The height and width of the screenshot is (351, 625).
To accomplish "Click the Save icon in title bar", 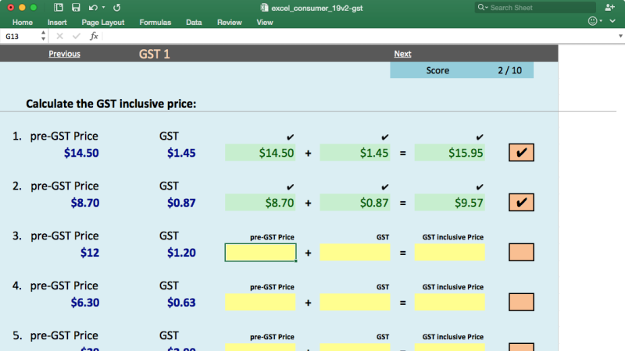I will click(75, 8).
